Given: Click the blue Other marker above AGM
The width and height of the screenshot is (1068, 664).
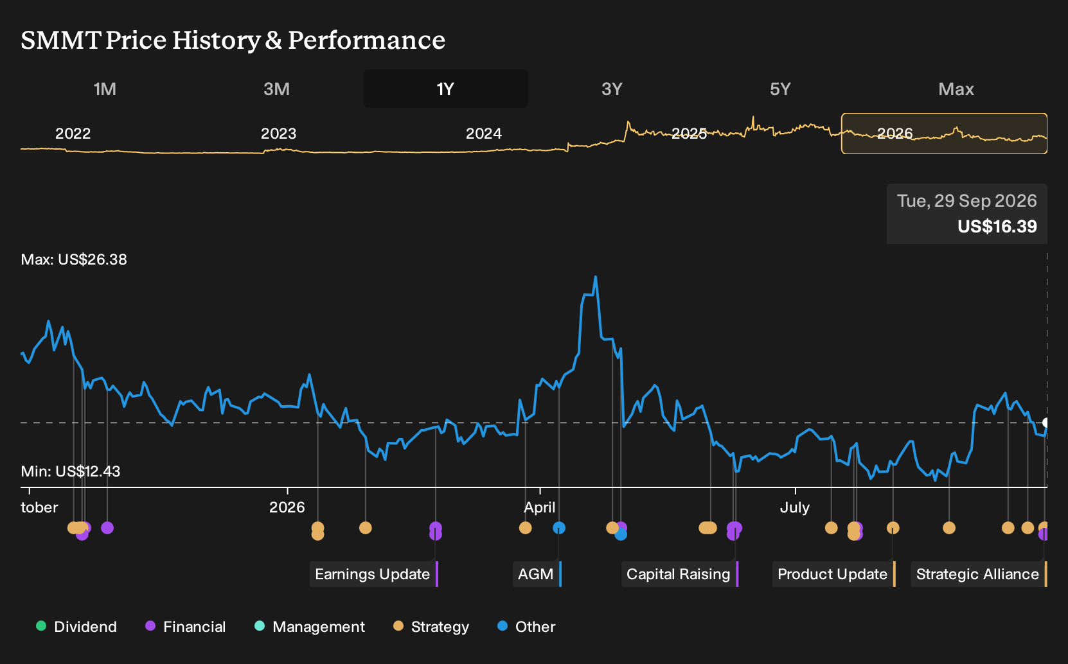Looking at the screenshot, I should [x=559, y=528].
